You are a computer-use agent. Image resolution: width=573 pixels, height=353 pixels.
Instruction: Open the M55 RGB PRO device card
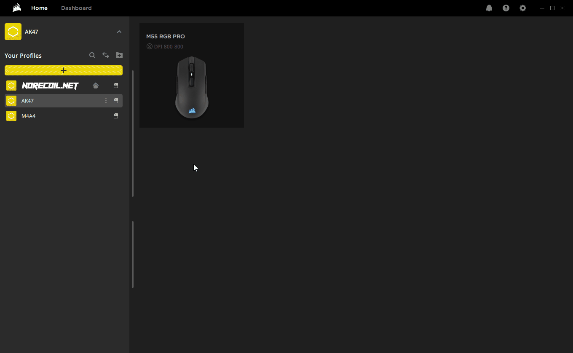coord(192,75)
